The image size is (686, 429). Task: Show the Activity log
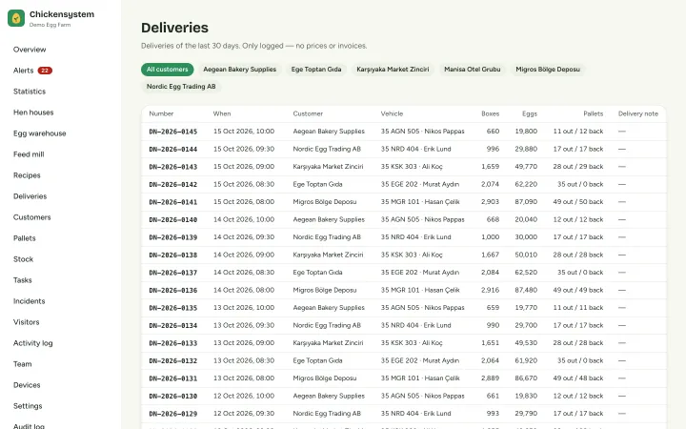tap(32, 343)
